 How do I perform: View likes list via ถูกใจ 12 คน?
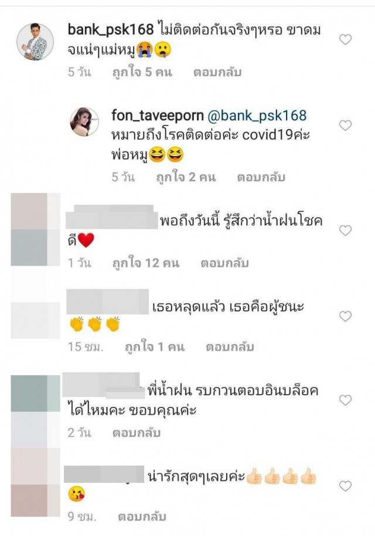(146, 263)
